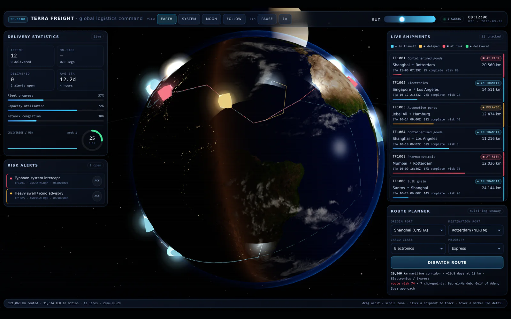511x319 pixels.
Task: Click IN TRANSIT badge on TF1002
Action: click(x=488, y=83)
